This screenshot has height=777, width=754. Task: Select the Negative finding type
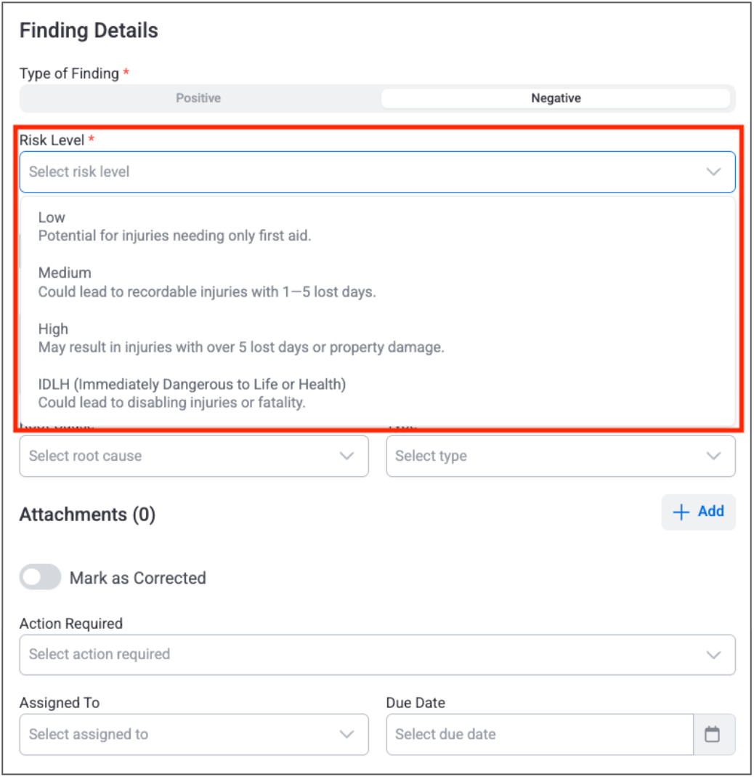point(556,98)
